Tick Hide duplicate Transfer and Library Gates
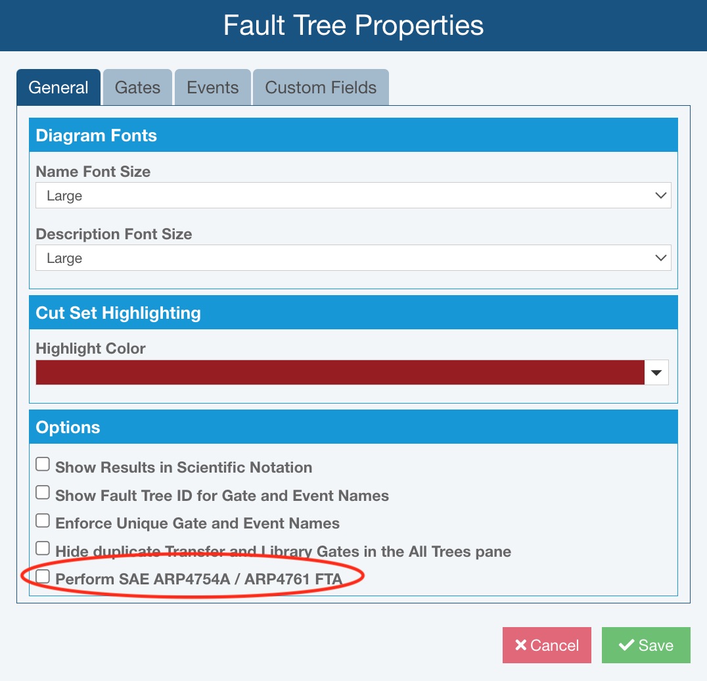The width and height of the screenshot is (707, 681). pos(43,548)
